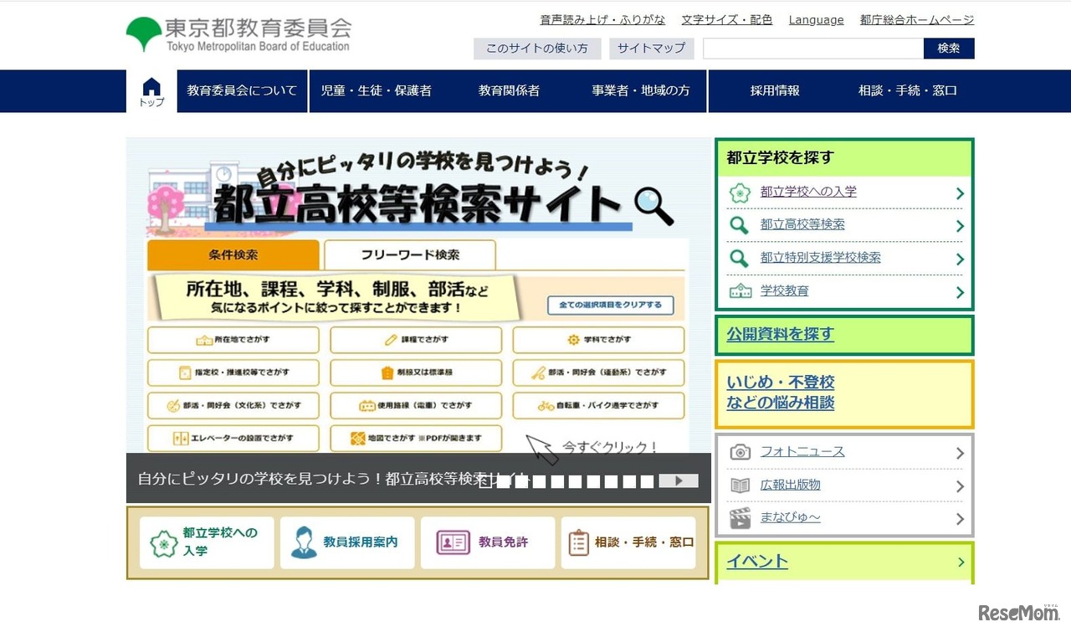This screenshot has width=1071, height=632.
Task: Click the chevron arrow on 都立特別支援学校検索 row
Action: (x=960, y=259)
